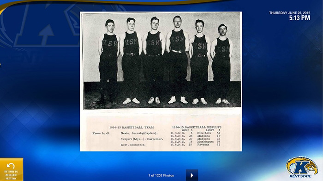Click the 5:13 PM clock display

pos(299,18)
